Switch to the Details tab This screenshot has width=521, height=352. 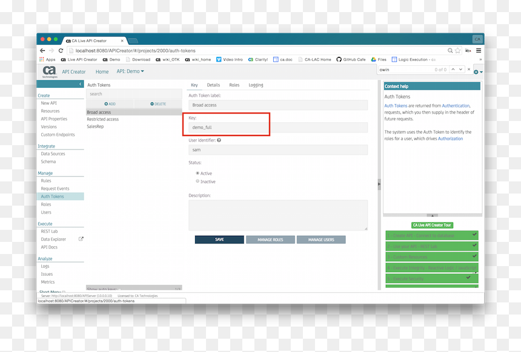[x=213, y=85]
